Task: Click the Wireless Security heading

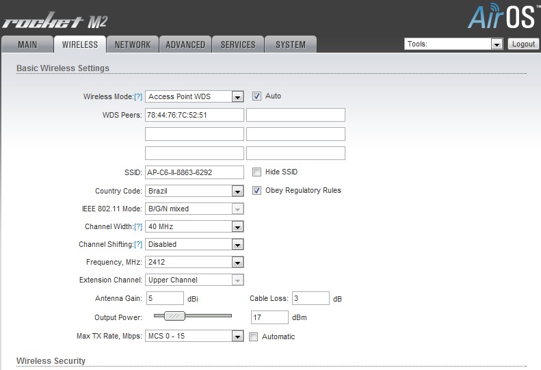Action: pos(51,360)
